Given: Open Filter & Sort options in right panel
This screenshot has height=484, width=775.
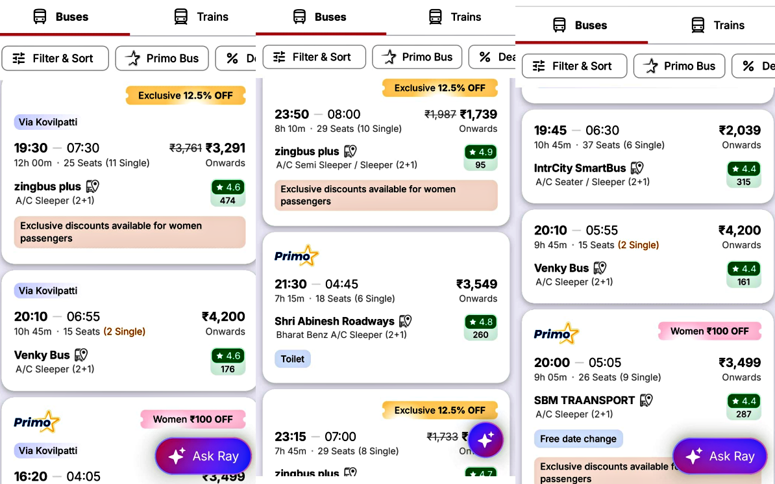Looking at the screenshot, I should coord(574,66).
